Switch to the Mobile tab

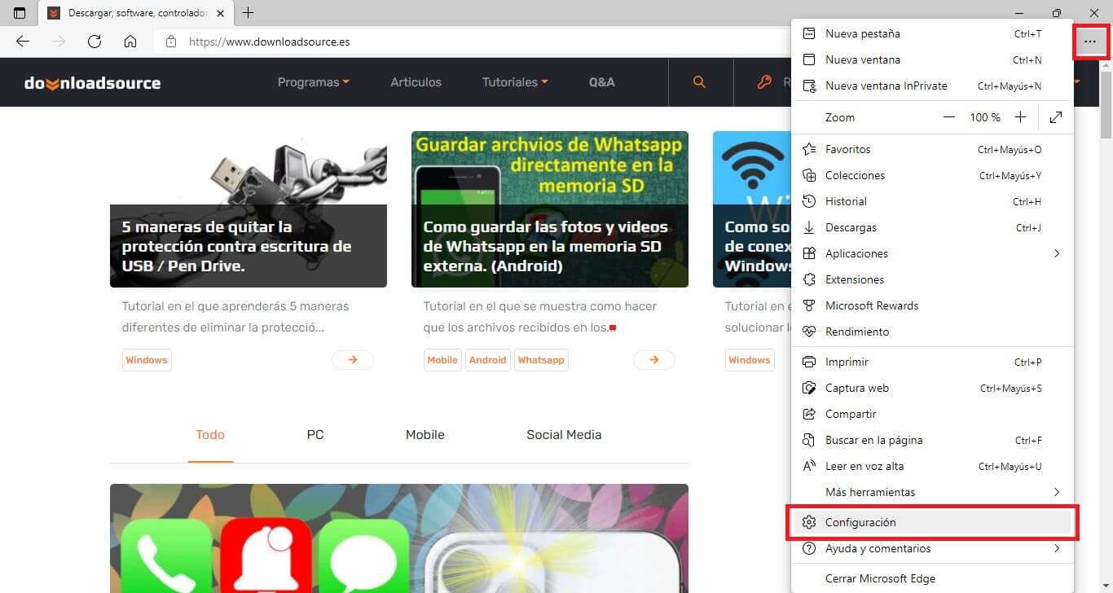pos(425,435)
